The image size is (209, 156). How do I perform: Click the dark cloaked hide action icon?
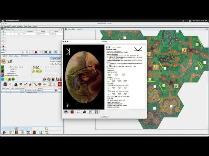pyautogui.click(x=16, y=84)
